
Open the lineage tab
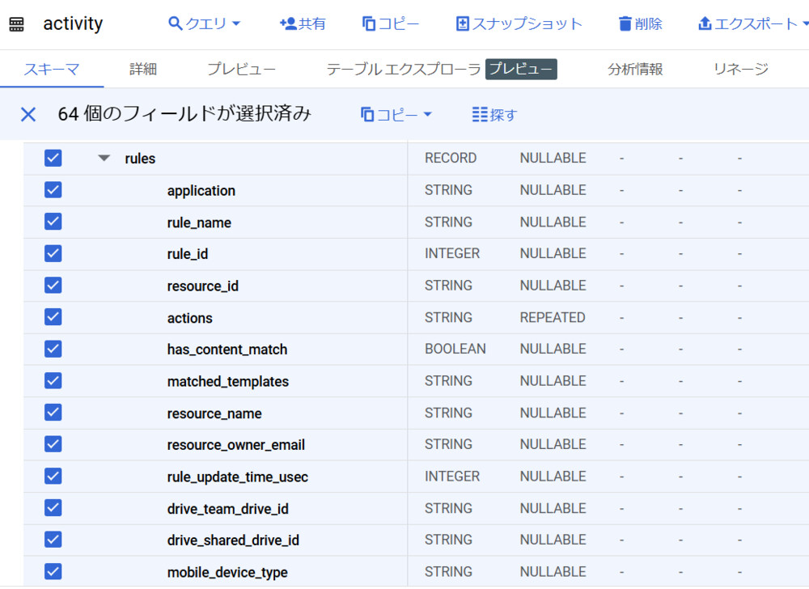[x=740, y=69]
